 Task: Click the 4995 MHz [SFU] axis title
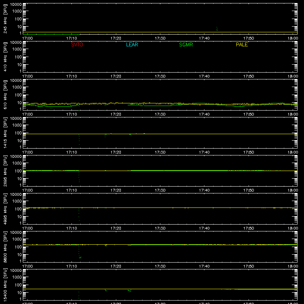click(x=5, y=209)
